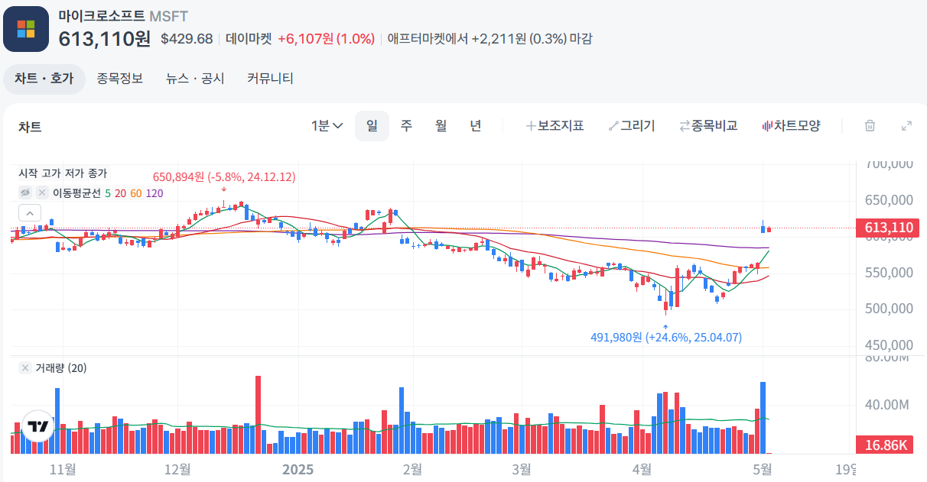This screenshot has height=482, width=927.
Task: Click the purple 120 moving average label
Action: pos(153,193)
